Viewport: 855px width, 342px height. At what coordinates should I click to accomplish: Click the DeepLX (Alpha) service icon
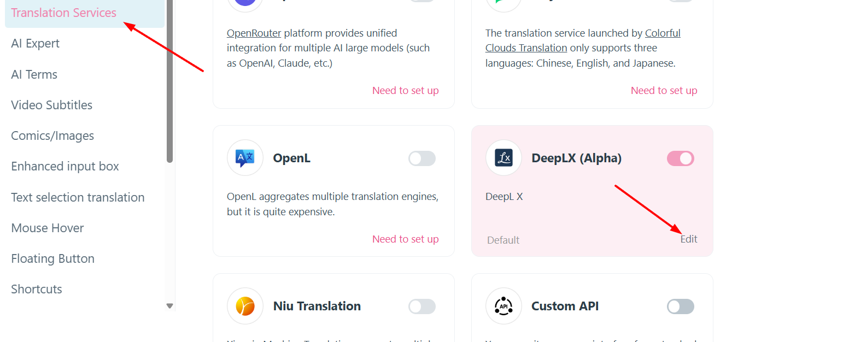503,158
